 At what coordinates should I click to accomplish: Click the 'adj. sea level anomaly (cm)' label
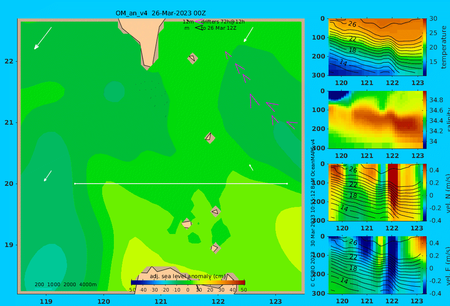tap(188, 276)
